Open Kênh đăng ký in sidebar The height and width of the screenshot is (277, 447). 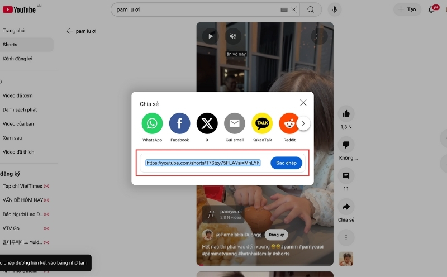[17, 59]
